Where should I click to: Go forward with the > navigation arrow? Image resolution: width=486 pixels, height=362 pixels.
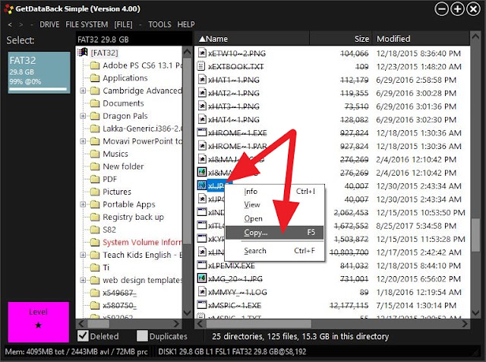(21, 24)
